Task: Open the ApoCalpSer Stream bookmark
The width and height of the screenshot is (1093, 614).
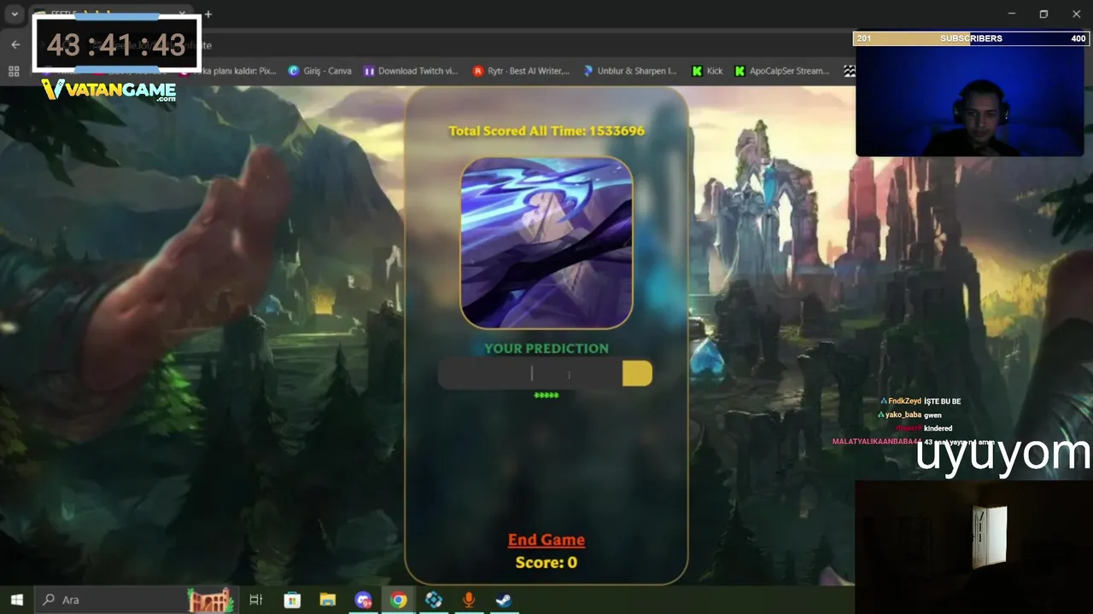Action: coord(781,71)
